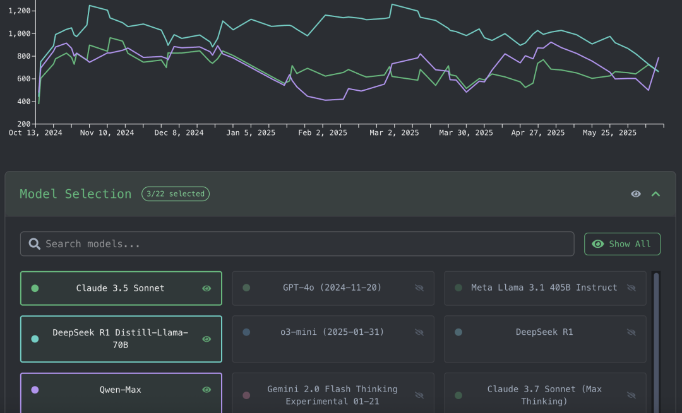Click the Mar 2, 2025 axis label

[x=394, y=133]
